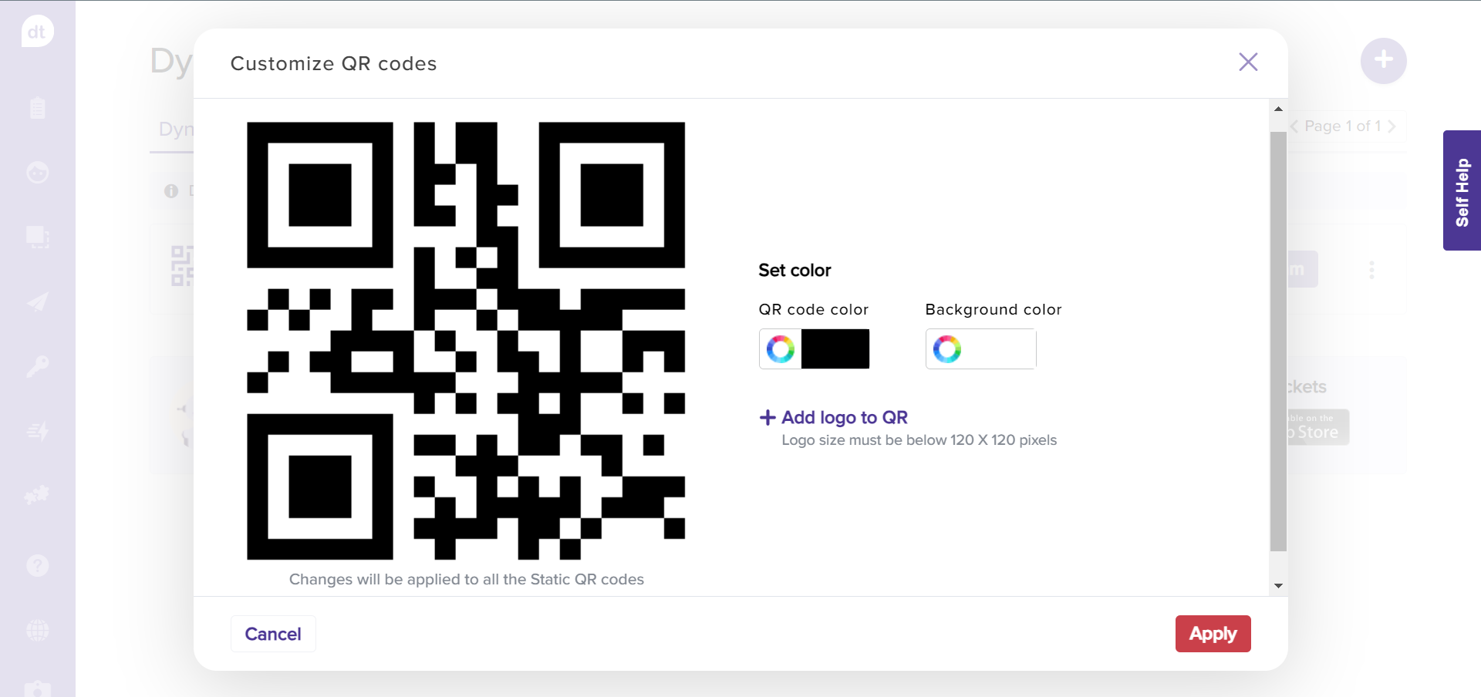The height and width of the screenshot is (697, 1481).
Task: Click the globe icon in the sidebar
Action: coord(37,631)
